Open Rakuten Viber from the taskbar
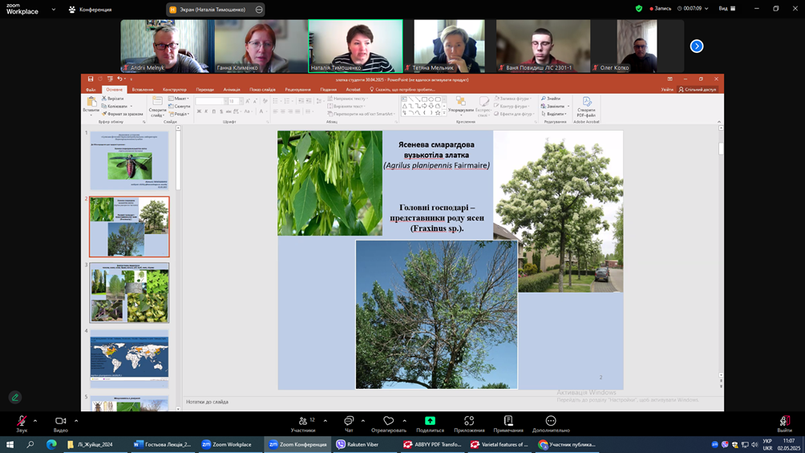 pyautogui.click(x=358, y=444)
